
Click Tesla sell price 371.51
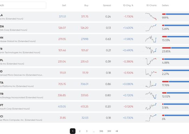(62, 16)
